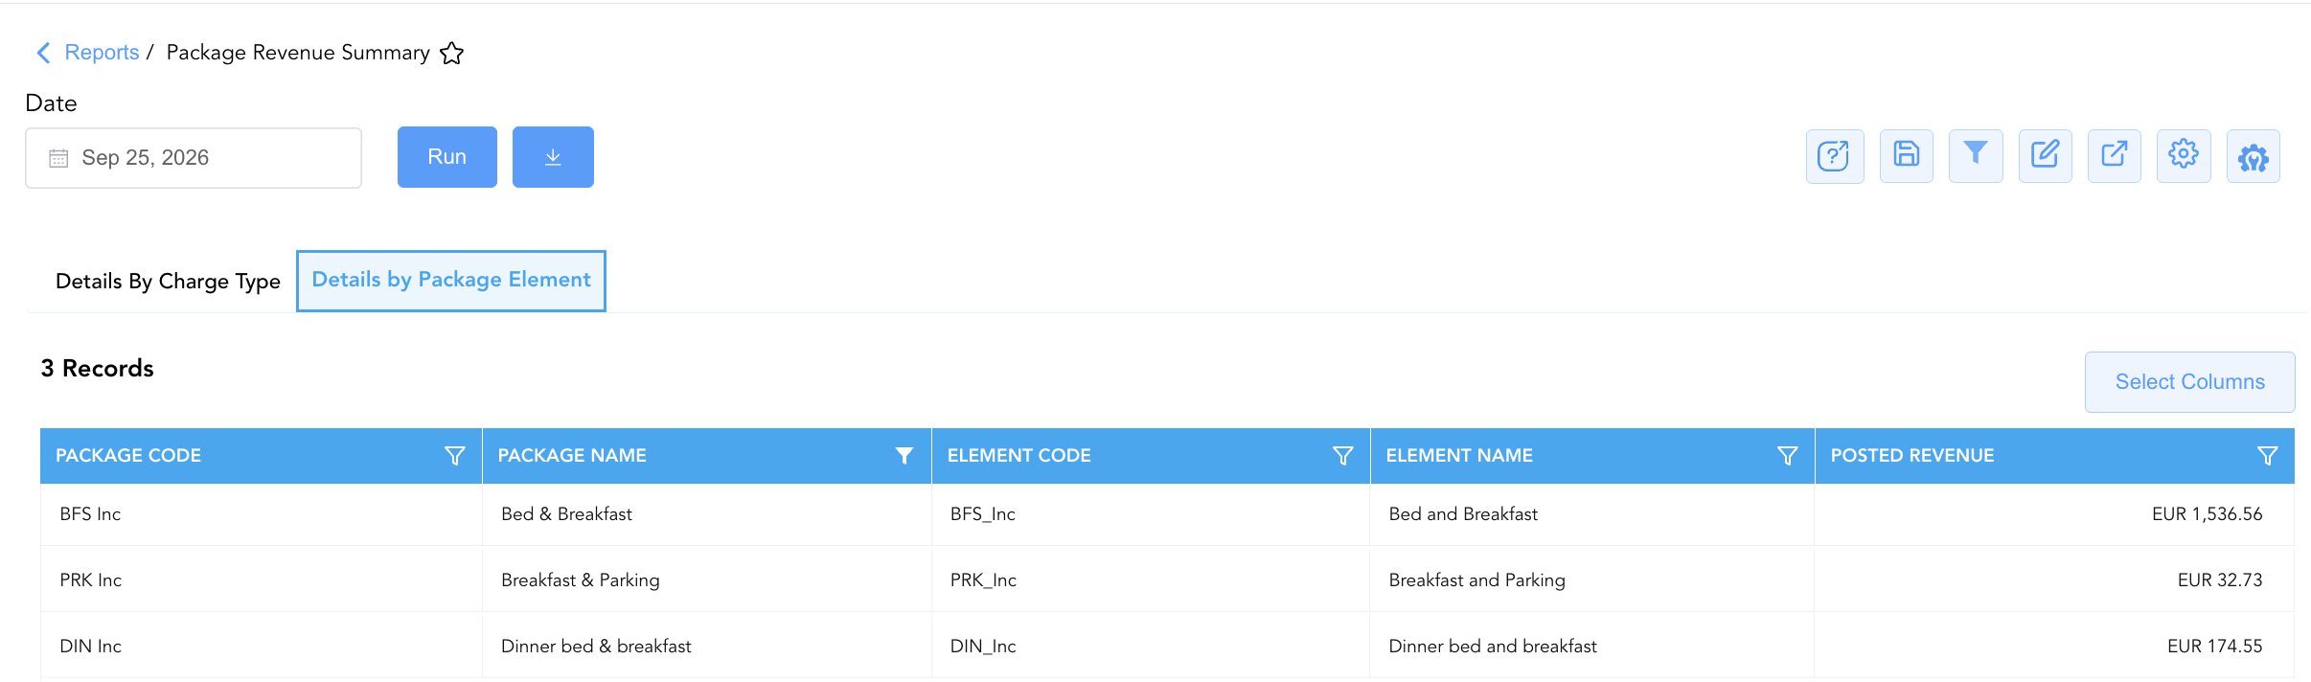Click the gear with wrench configuration icon

[x=2253, y=156]
